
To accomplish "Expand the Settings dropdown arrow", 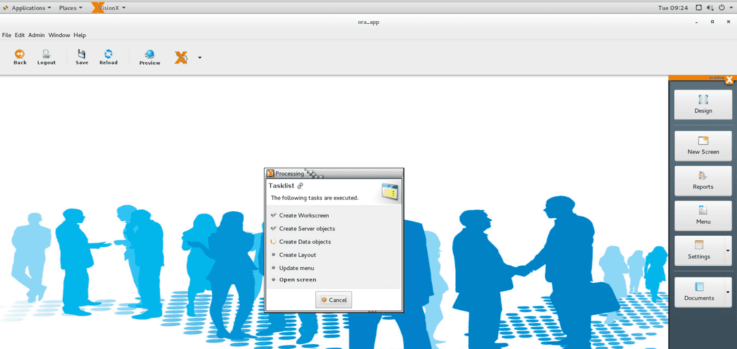I will pos(727,251).
